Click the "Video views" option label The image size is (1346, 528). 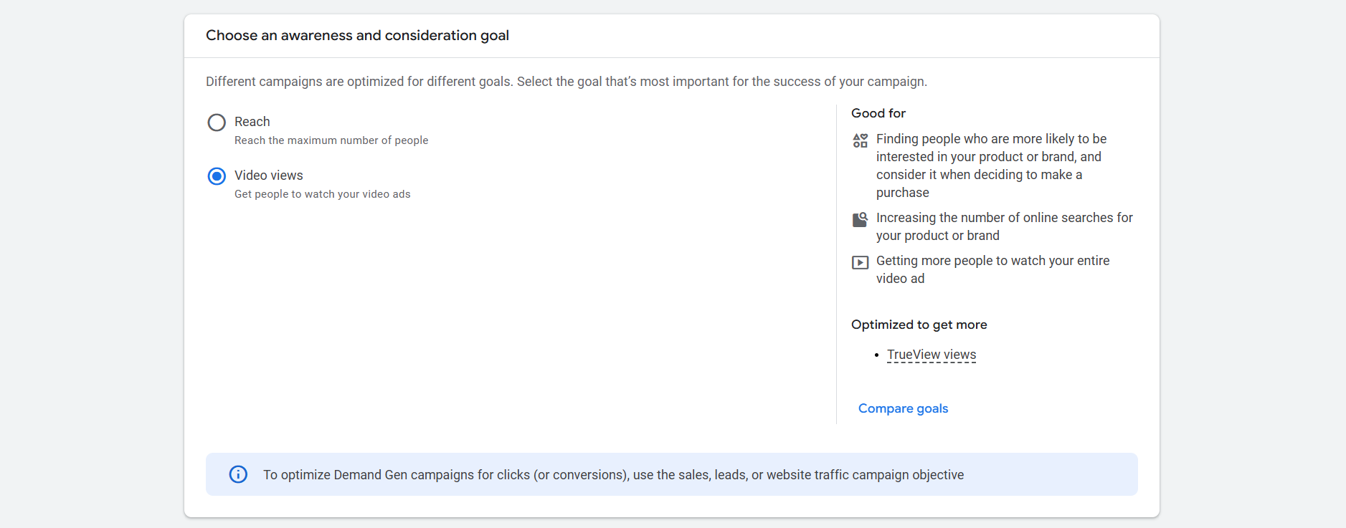pyautogui.click(x=269, y=176)
